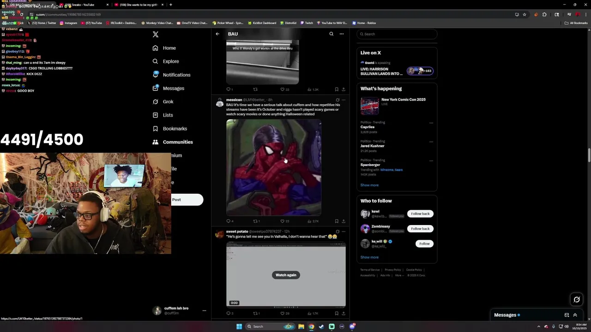Open the Capriles trending topic
The image size is (591, 332).
tap(368, 127)
